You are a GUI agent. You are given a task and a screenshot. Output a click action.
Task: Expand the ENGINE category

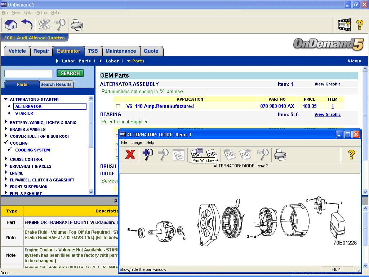tap(6, 172)
